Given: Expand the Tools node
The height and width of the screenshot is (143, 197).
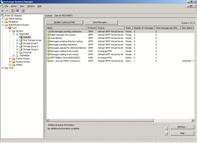Looking at the screenshot, I should [2, 68].
